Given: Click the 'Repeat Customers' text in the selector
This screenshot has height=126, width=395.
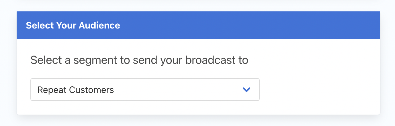Looking at the screenshot, I should pyautogui.click(x=76, y=90).
